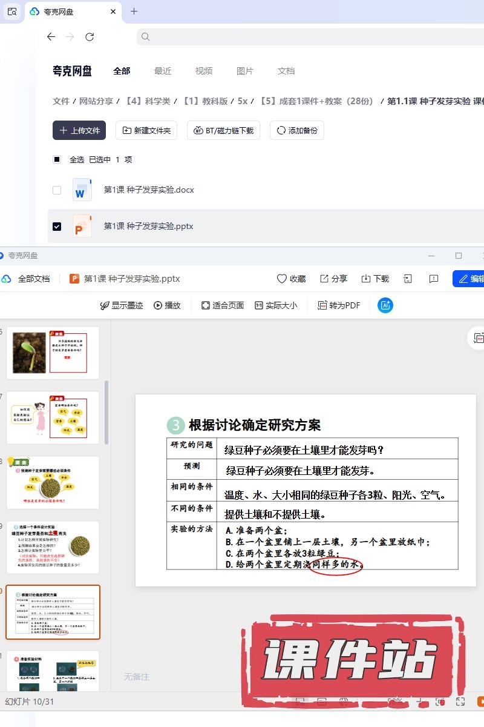
Task: Open the blue AI assistant icon
Action: point(385,305)
